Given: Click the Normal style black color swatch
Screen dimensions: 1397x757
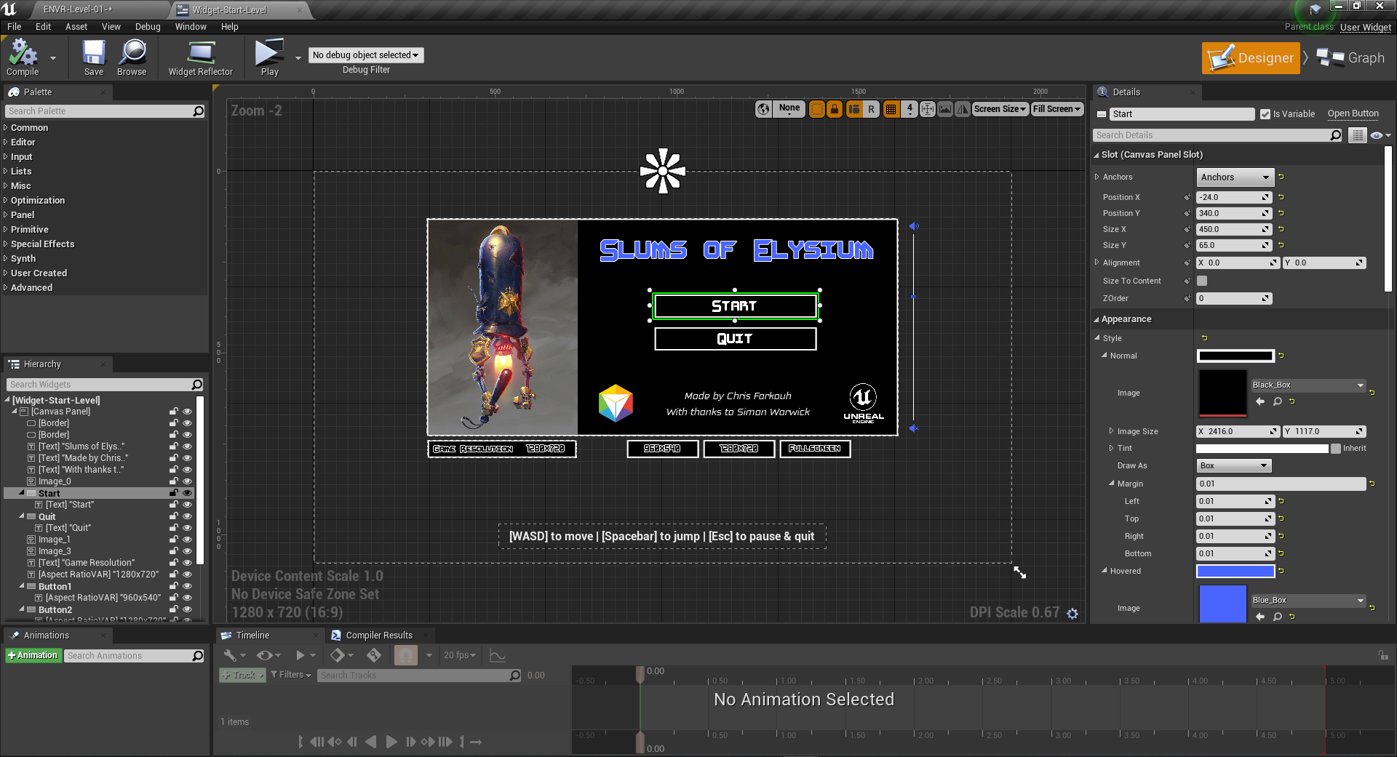Looking at the screenshot, I should pos(1235,356).
